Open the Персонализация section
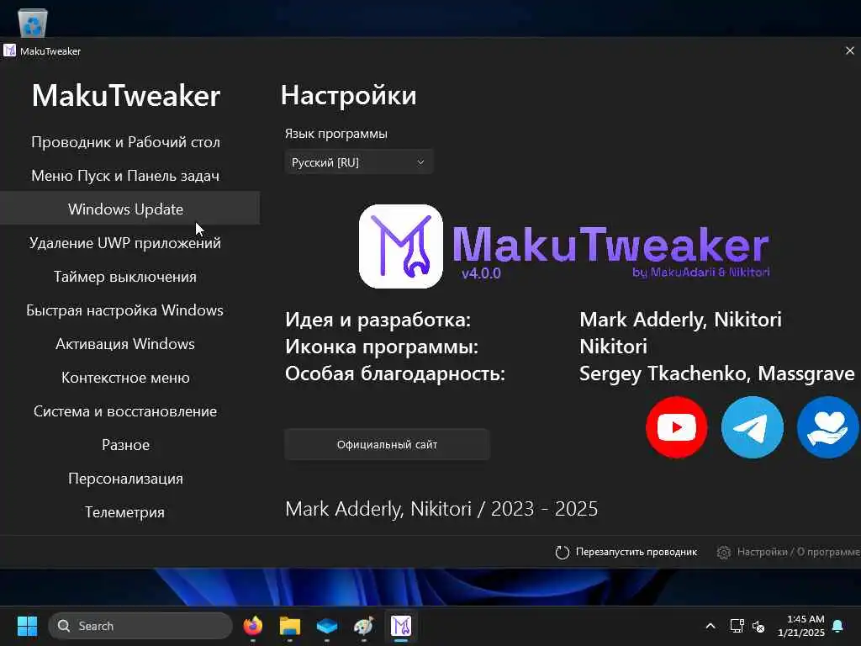 tap(126, 479)
